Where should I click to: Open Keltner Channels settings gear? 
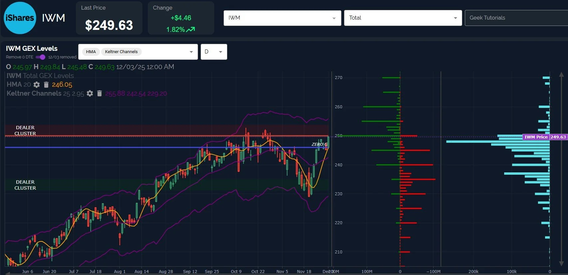(x=90, y=94)
